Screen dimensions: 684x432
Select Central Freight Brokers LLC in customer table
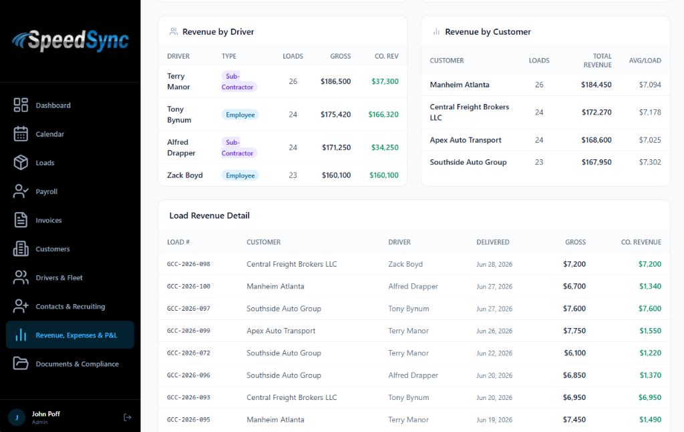click(470, 113)
